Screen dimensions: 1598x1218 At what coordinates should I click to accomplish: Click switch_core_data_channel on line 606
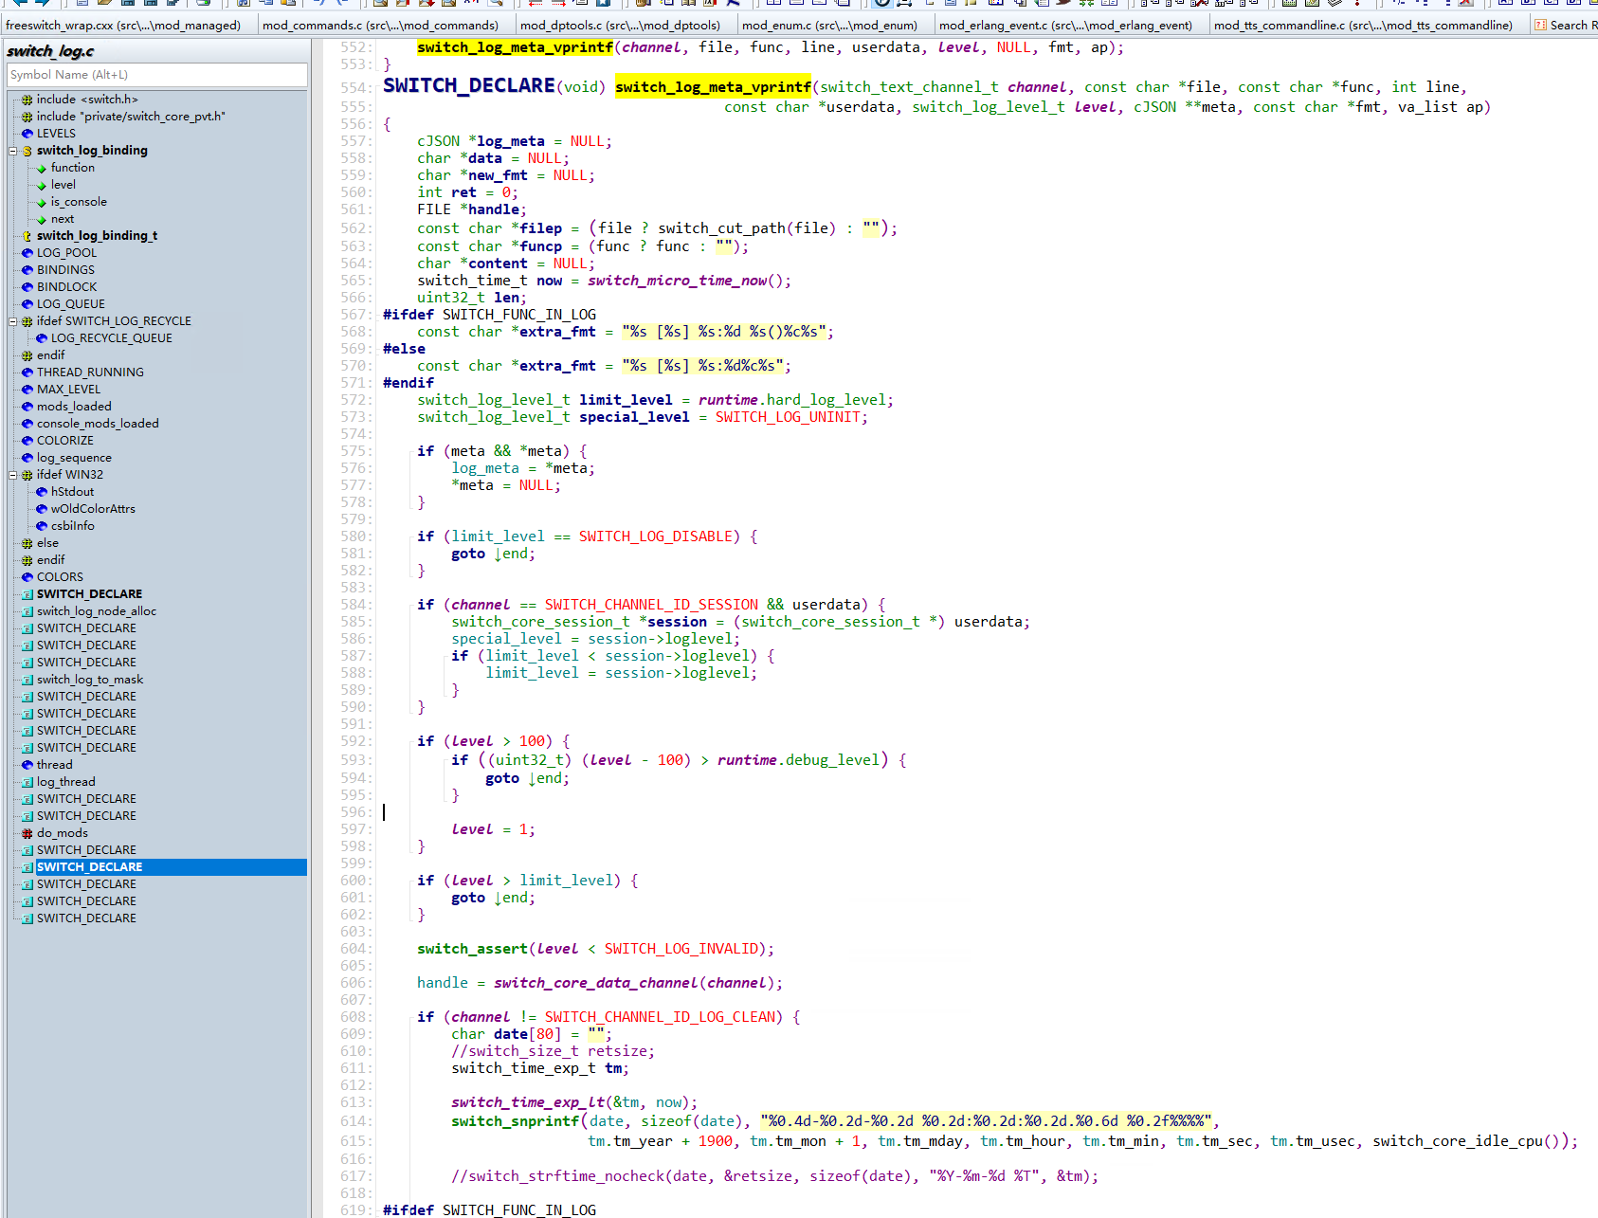pos(596,983)
